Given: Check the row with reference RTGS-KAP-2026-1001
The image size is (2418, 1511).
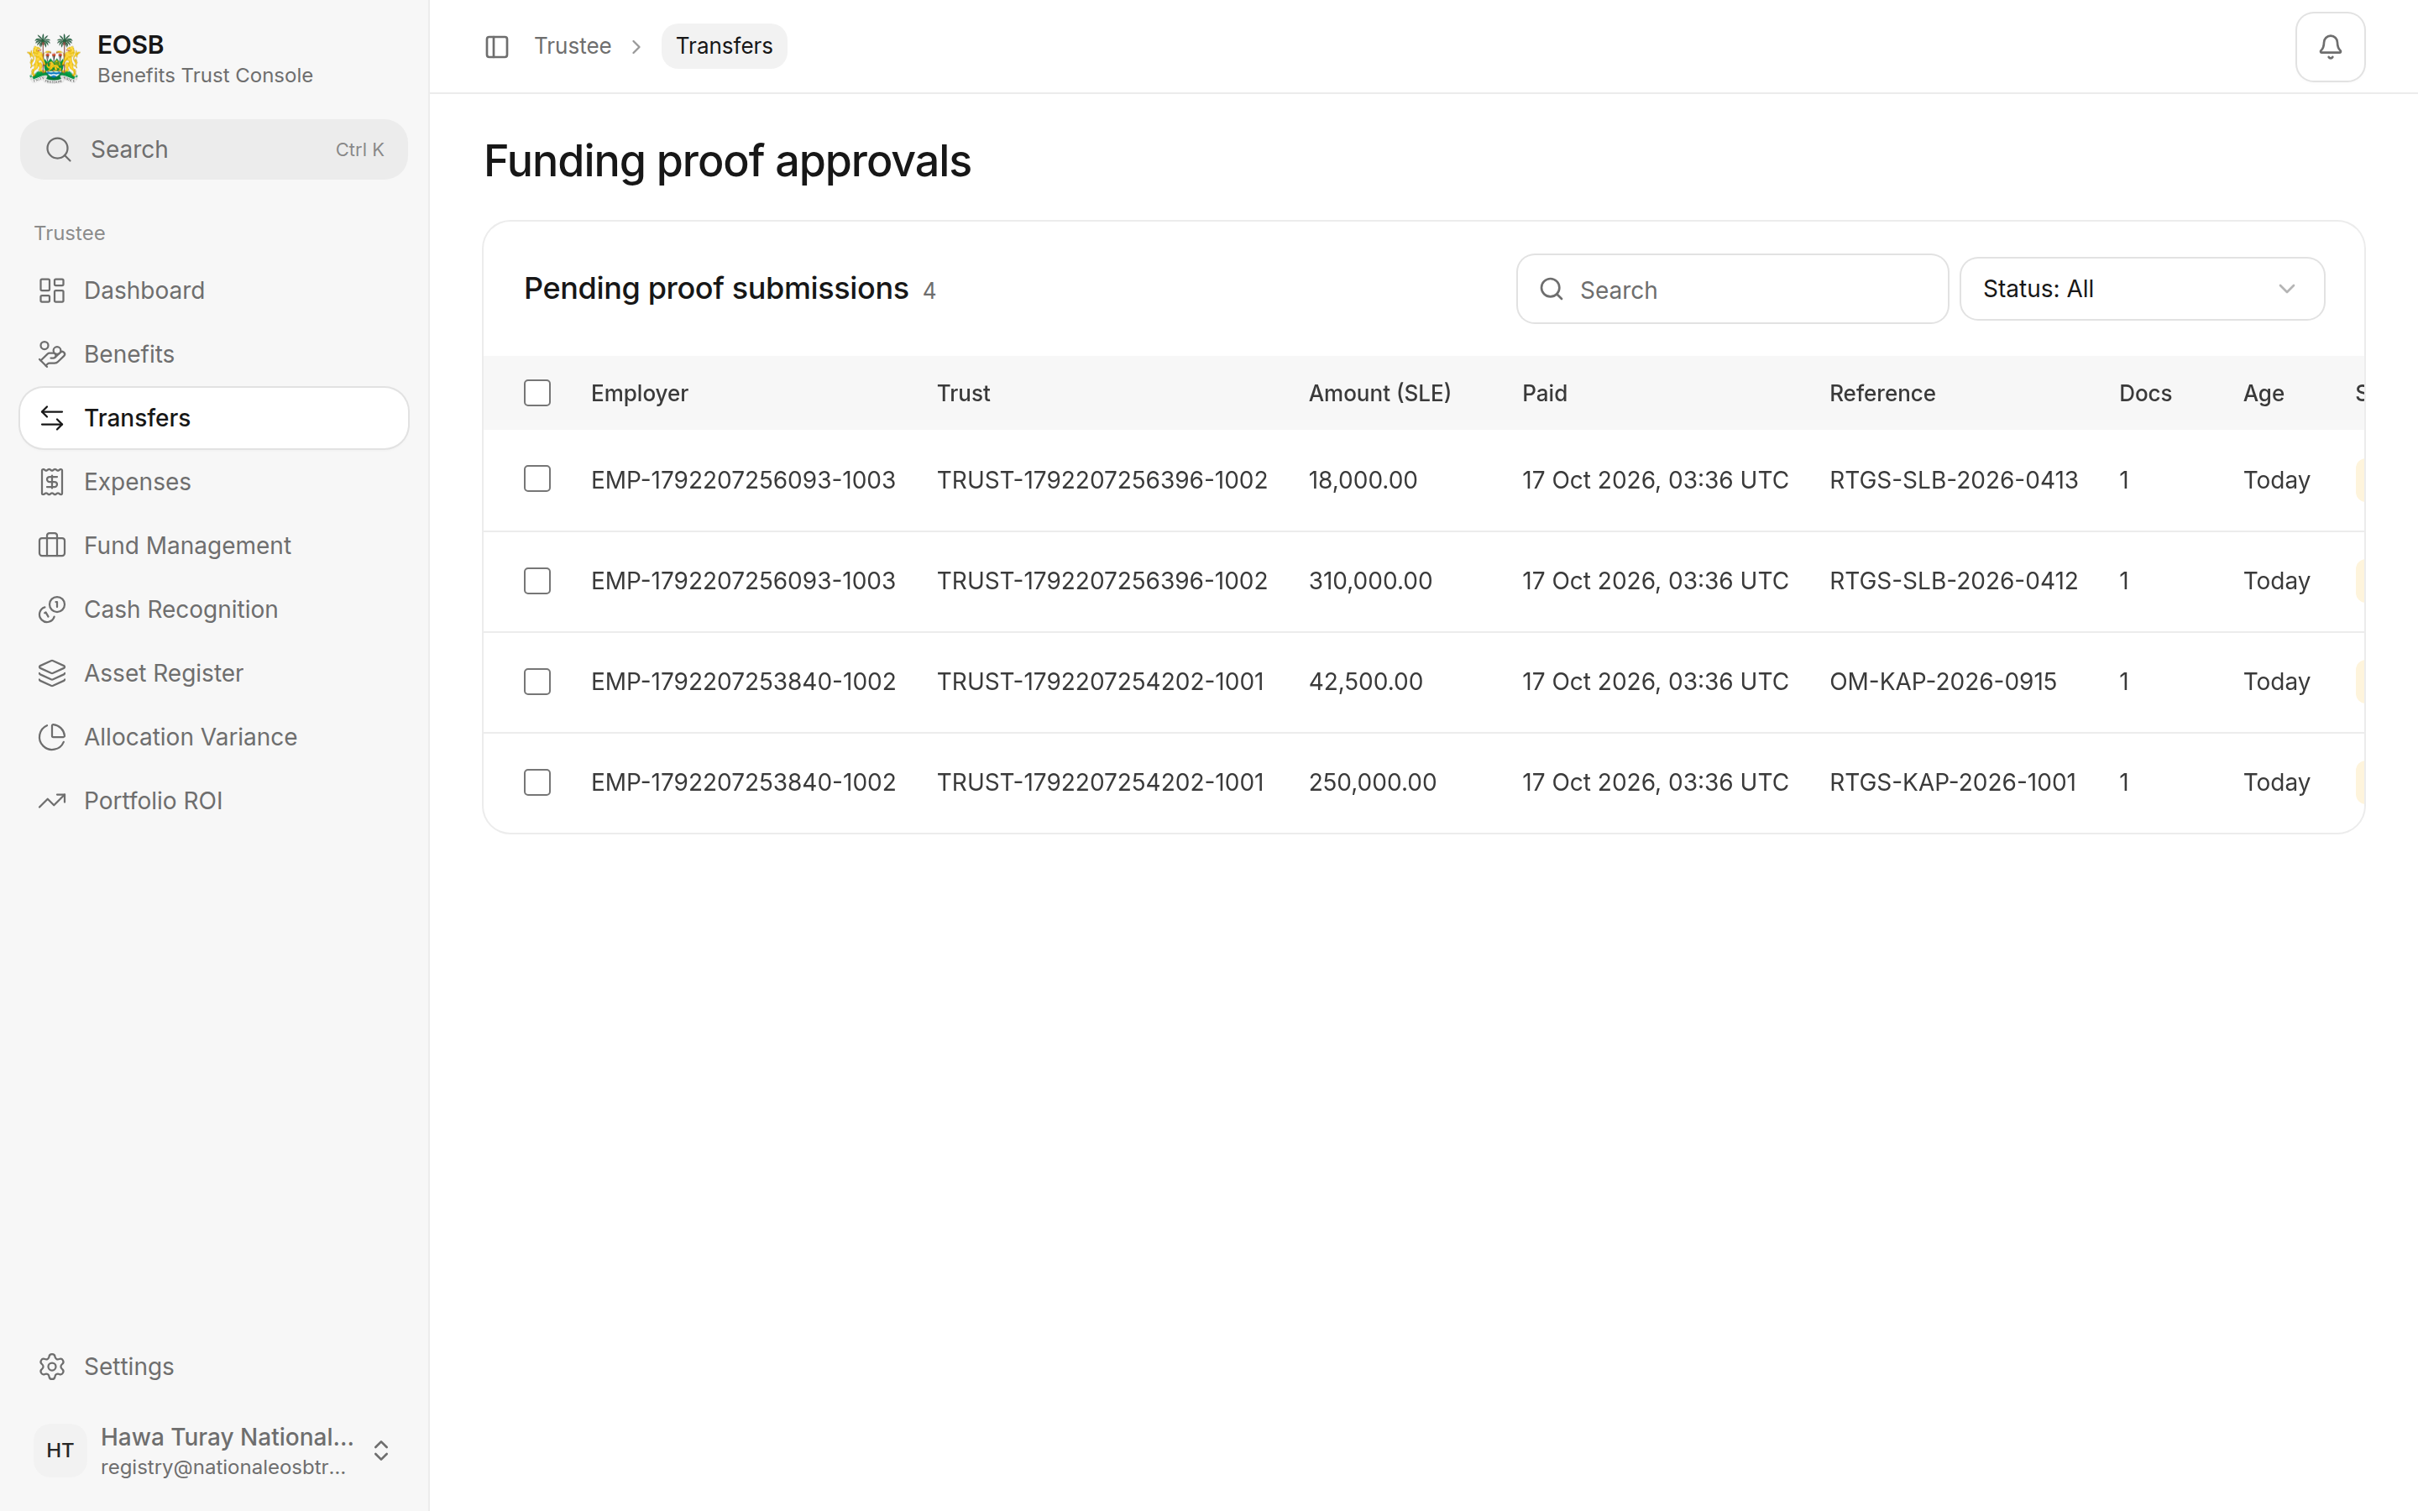Looking at the screenshot, I should 537,782.
